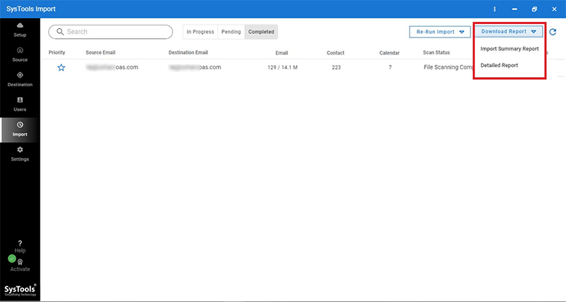Screen dimensions: 566x302
Task: Click the File Scanning status text
Action: coord(449,67)
